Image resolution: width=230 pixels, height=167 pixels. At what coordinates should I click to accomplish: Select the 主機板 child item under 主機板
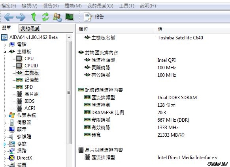[28, 73]
